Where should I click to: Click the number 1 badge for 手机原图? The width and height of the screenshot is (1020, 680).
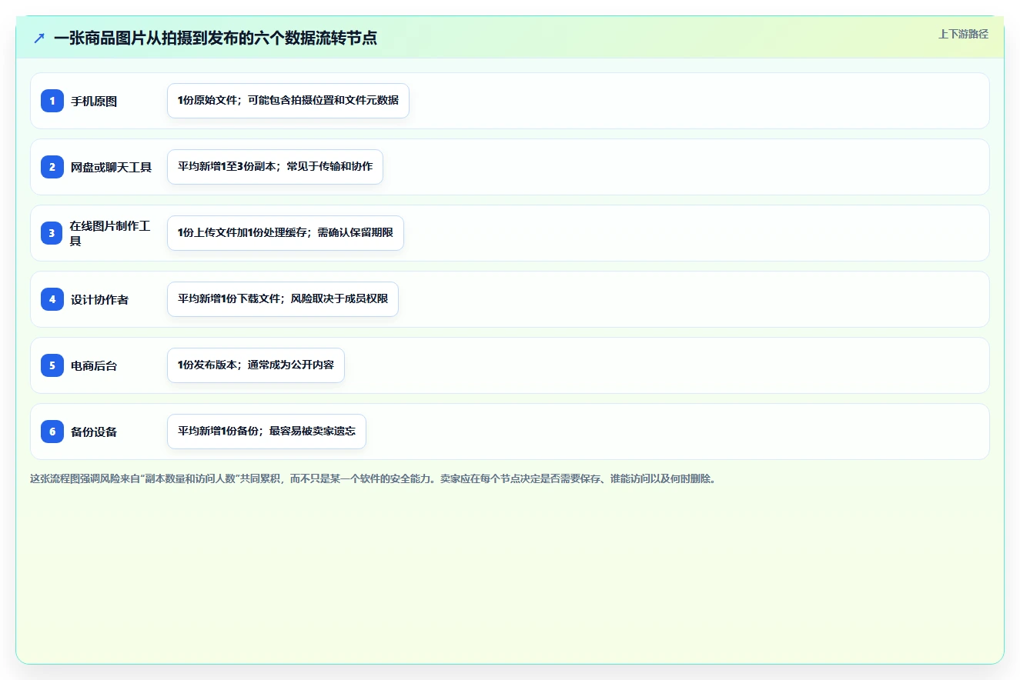(52, 101)
